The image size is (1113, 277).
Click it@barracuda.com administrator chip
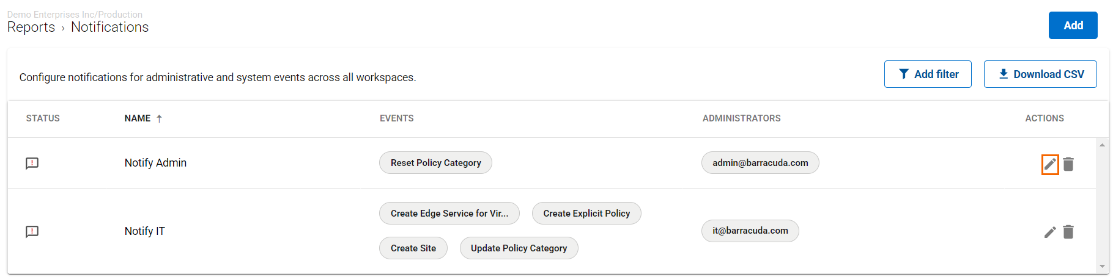pos(750,231)
